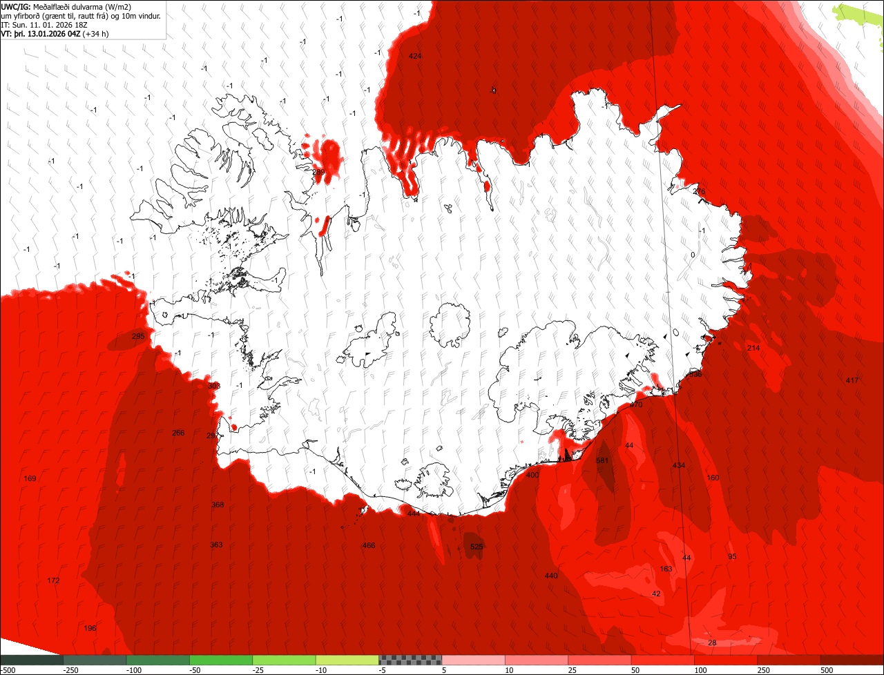
Task: Click the 266 value west of Reykjanes
Action: (x=178, y=433)
